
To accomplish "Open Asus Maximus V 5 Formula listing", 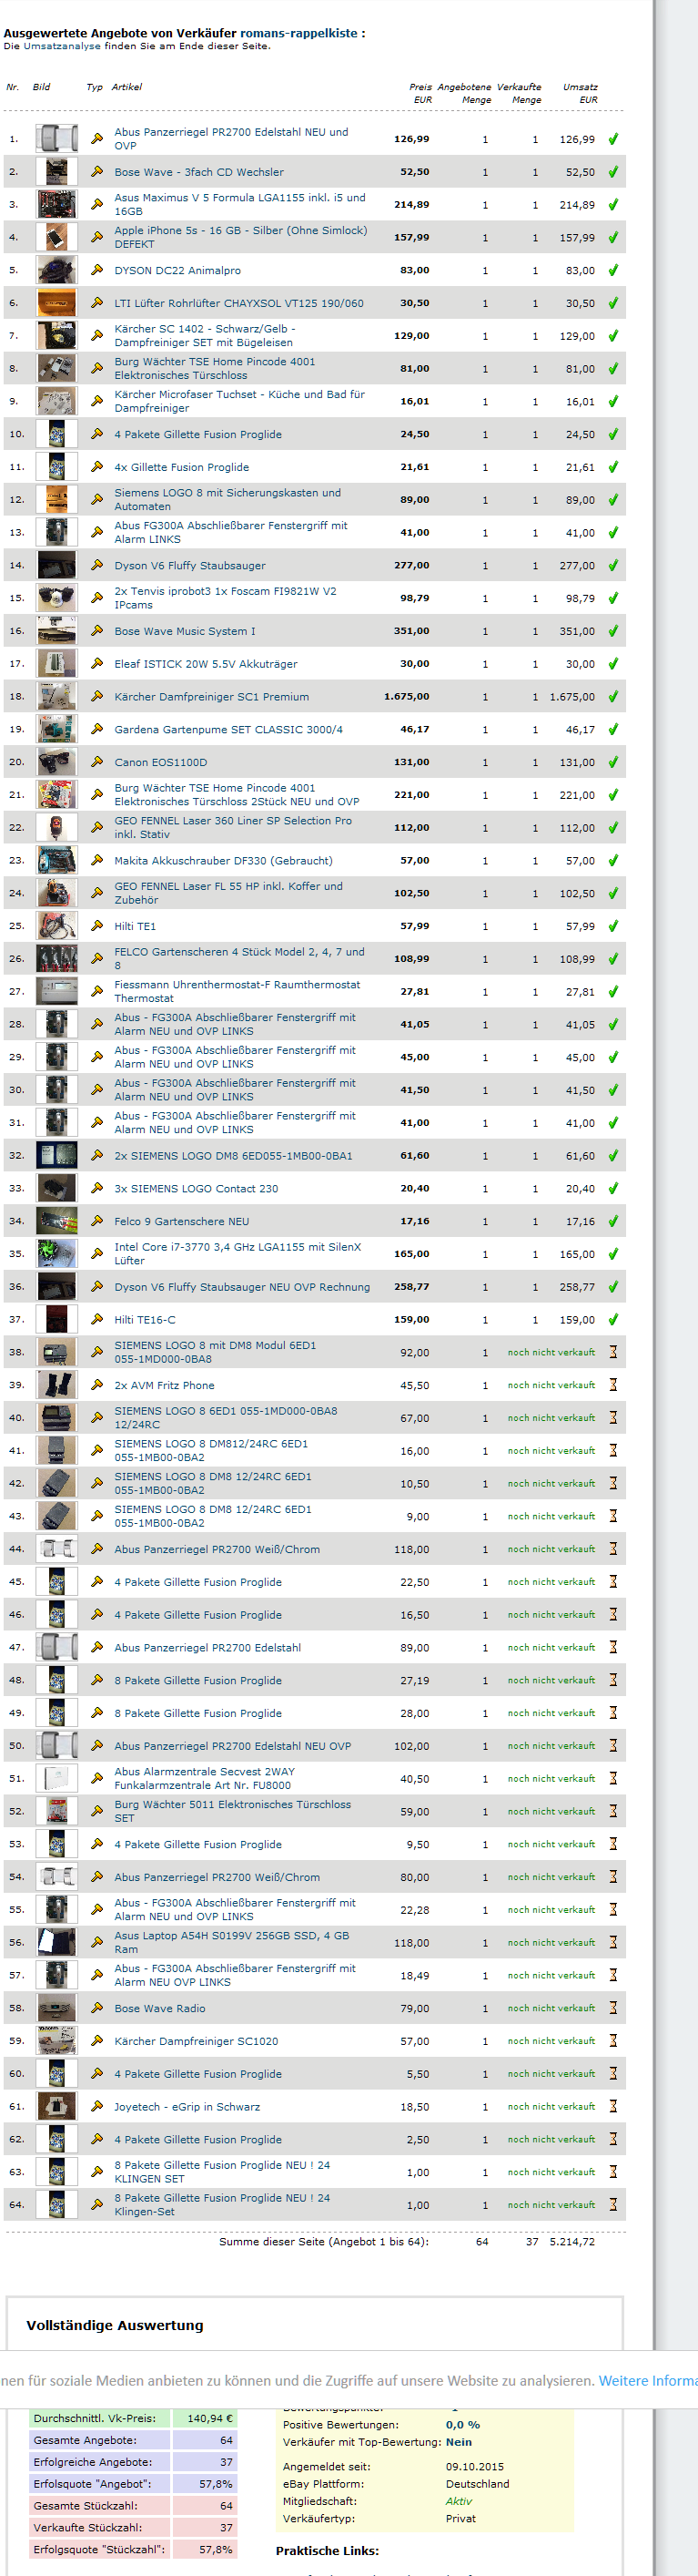I will tap(239, 204).
